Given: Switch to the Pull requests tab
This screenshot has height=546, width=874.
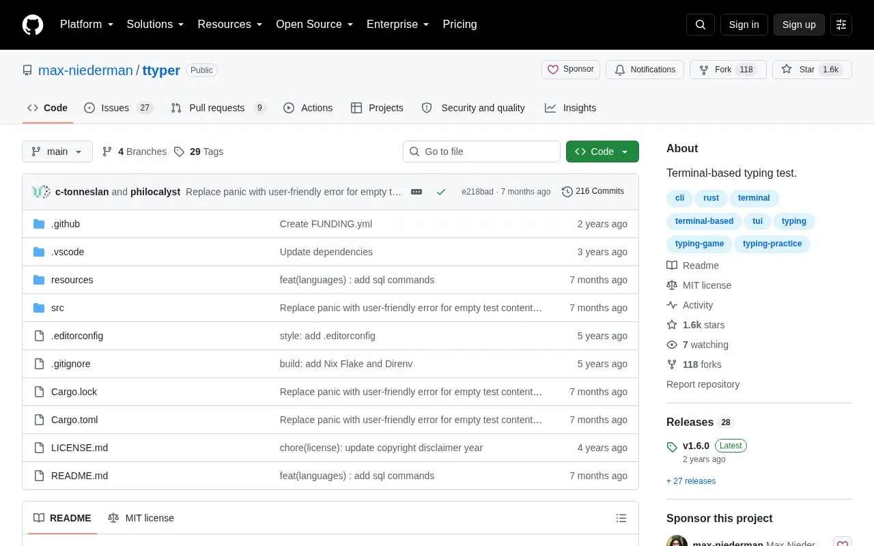Looking at the screenshot, I should click(x=218, y=108).
